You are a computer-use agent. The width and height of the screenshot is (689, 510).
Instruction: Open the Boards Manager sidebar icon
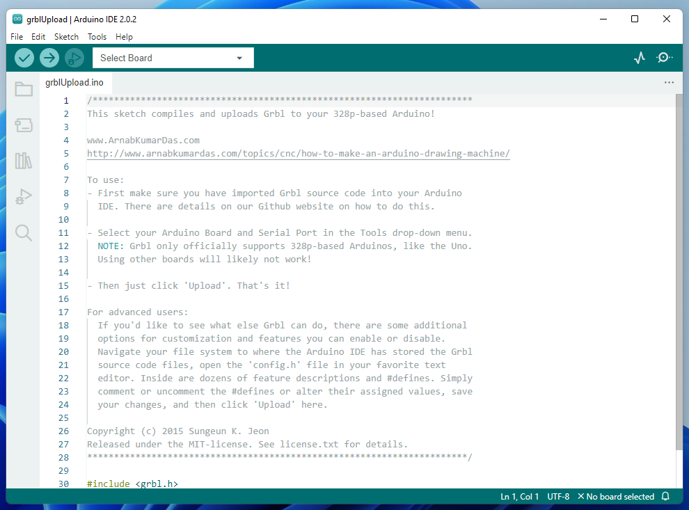tap(24, 125)
